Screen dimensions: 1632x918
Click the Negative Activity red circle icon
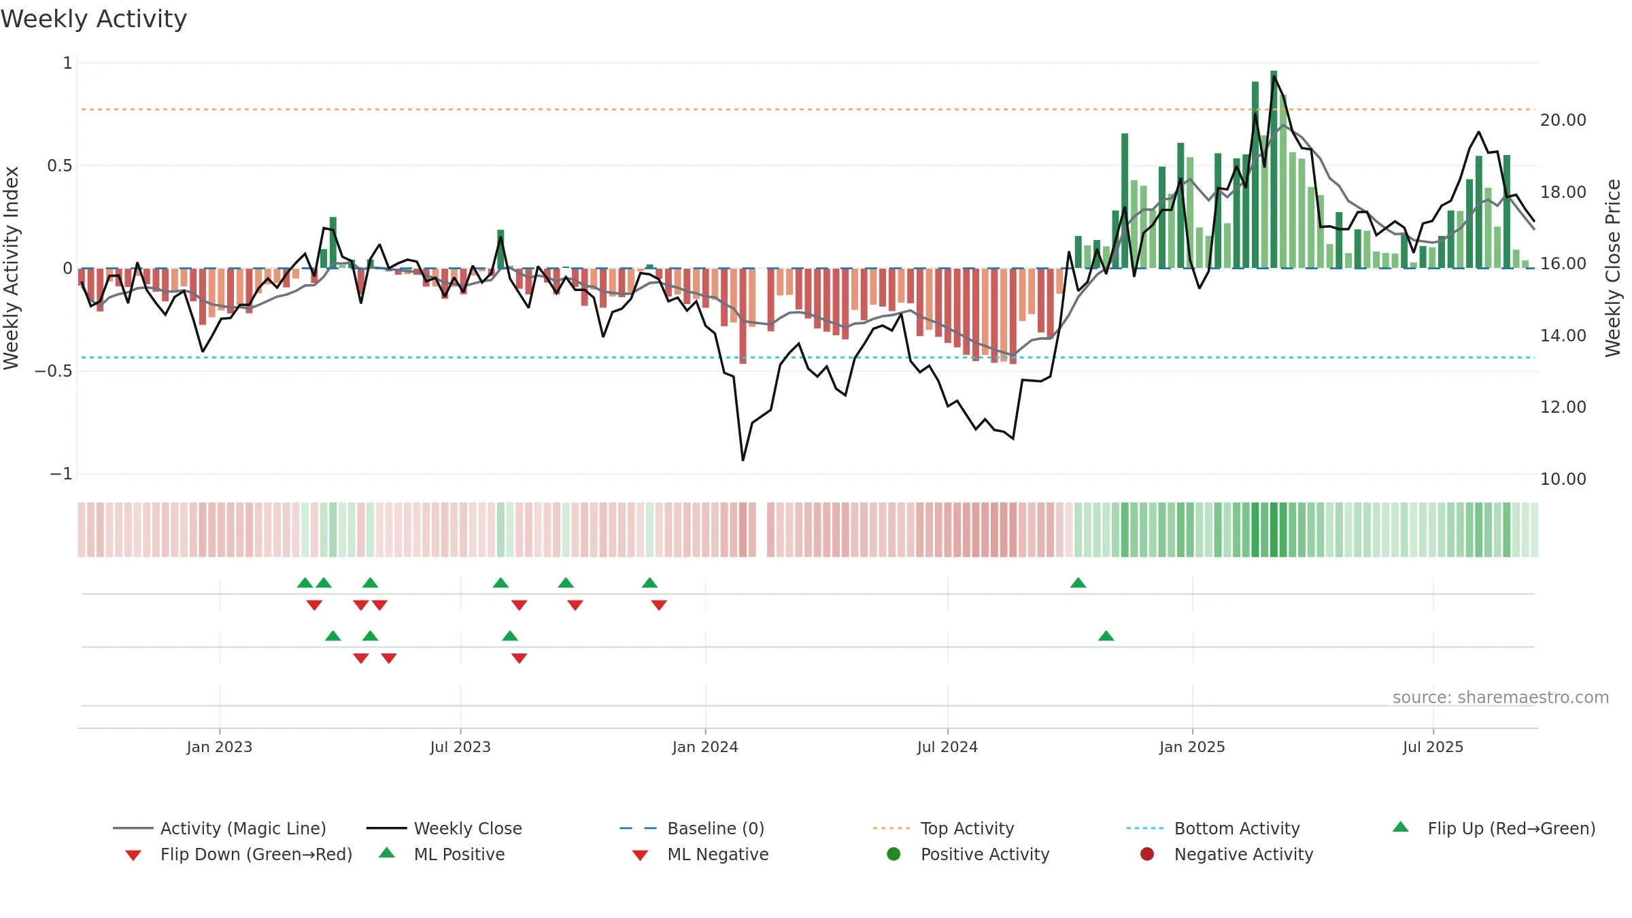(1147, 853)
